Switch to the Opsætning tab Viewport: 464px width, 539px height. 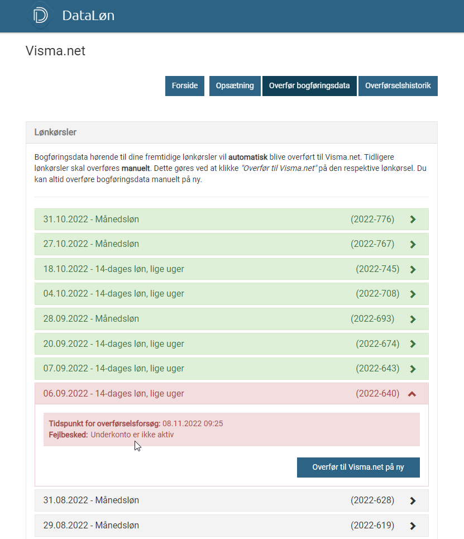pyautogui.click(x=235, y=86)
